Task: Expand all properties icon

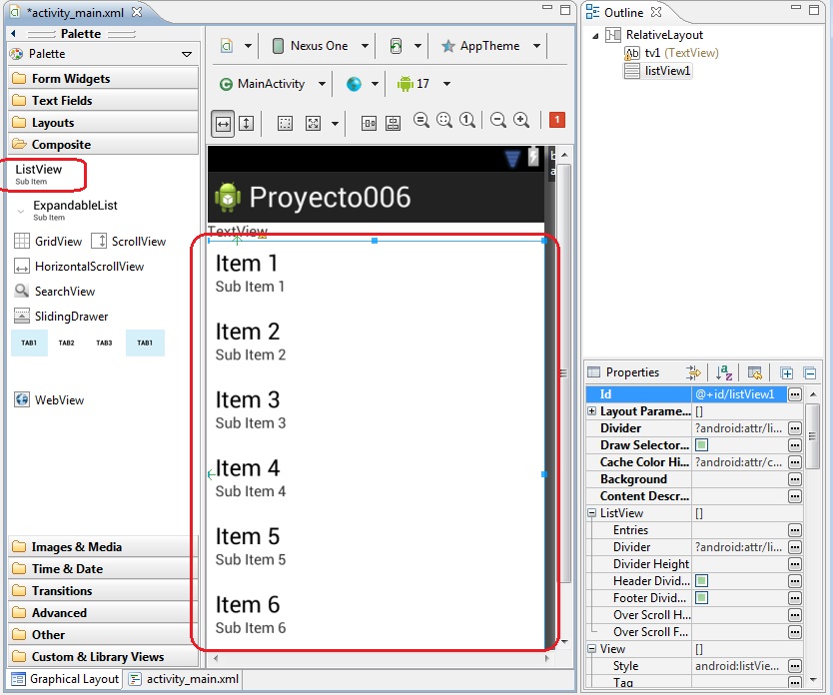Action: 786,373
